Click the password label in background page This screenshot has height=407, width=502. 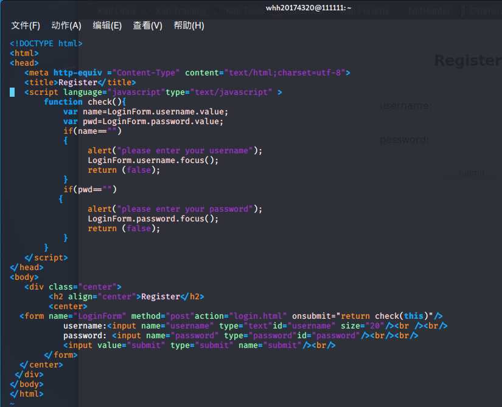pos(405,140)
